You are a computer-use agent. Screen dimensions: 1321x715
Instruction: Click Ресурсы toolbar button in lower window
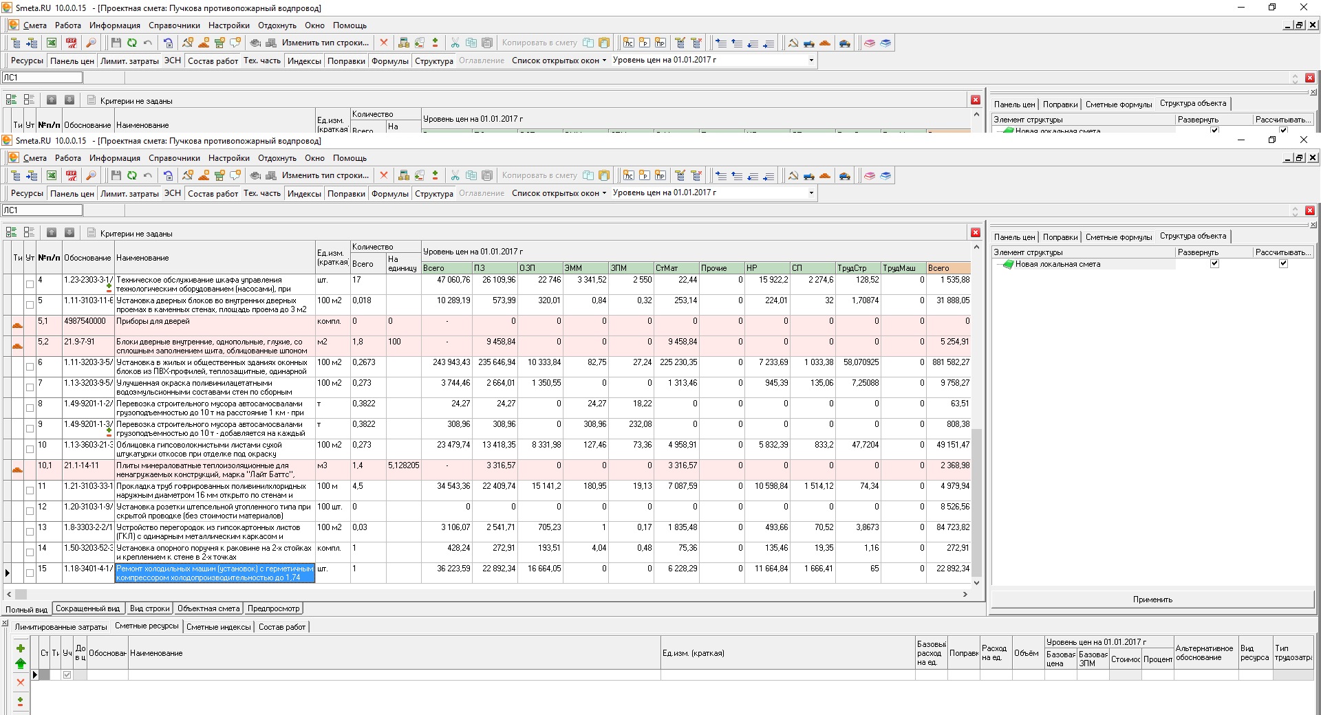(27, 193)
